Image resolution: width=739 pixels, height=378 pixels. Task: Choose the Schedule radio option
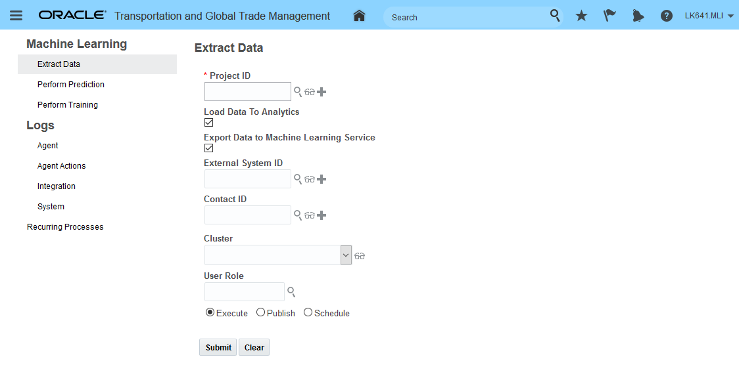308,312
